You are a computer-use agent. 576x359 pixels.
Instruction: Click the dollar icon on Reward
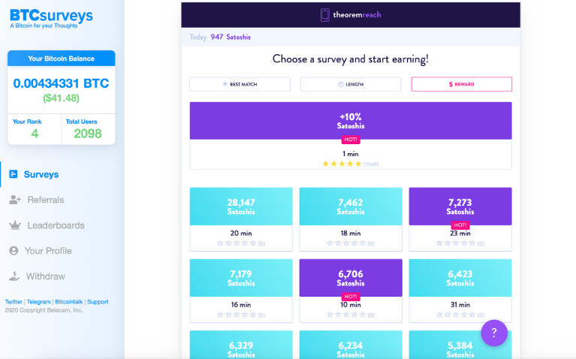click(451, 84)
